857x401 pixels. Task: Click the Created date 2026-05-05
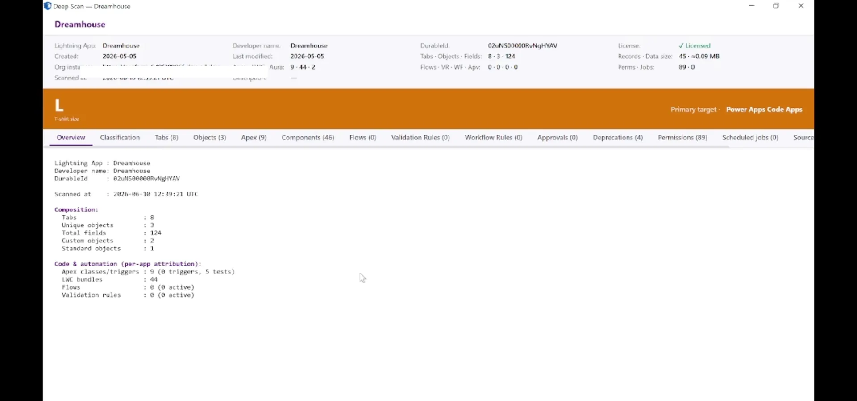120,57
